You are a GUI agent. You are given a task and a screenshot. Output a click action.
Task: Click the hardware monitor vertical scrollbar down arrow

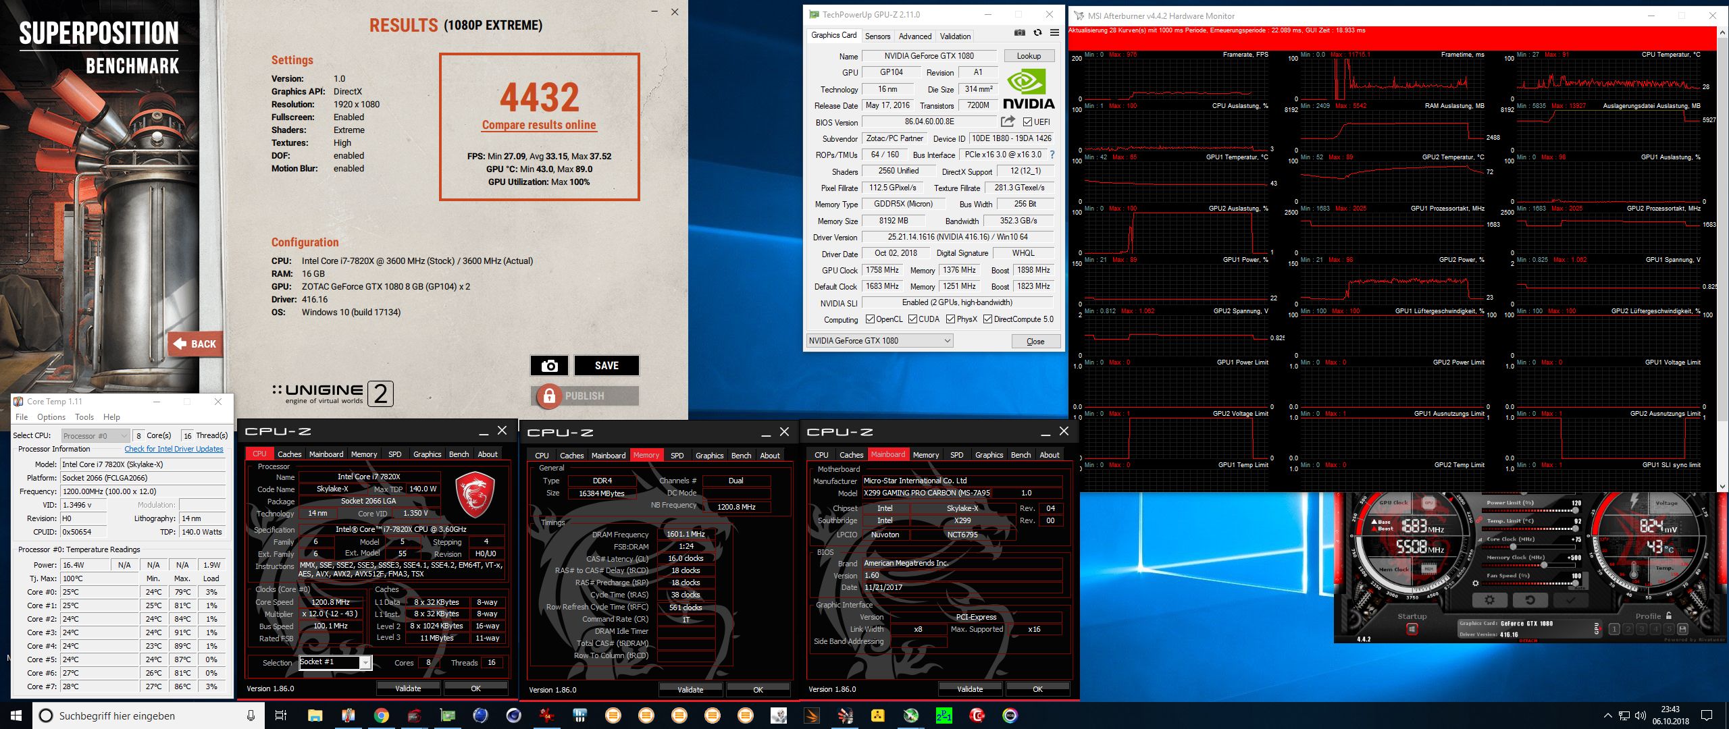click(1723, 485)
